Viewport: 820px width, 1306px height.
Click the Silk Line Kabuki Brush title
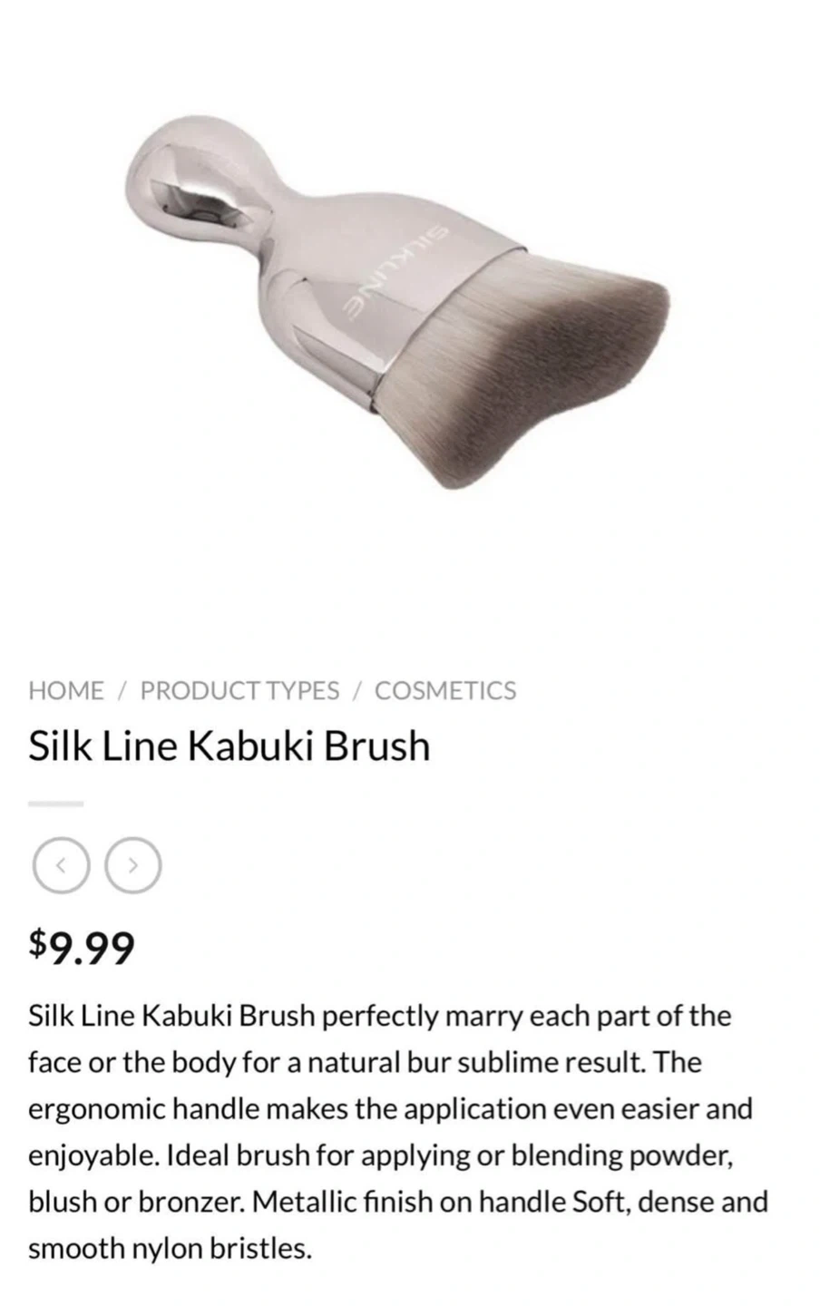click(x=229, y=746)
